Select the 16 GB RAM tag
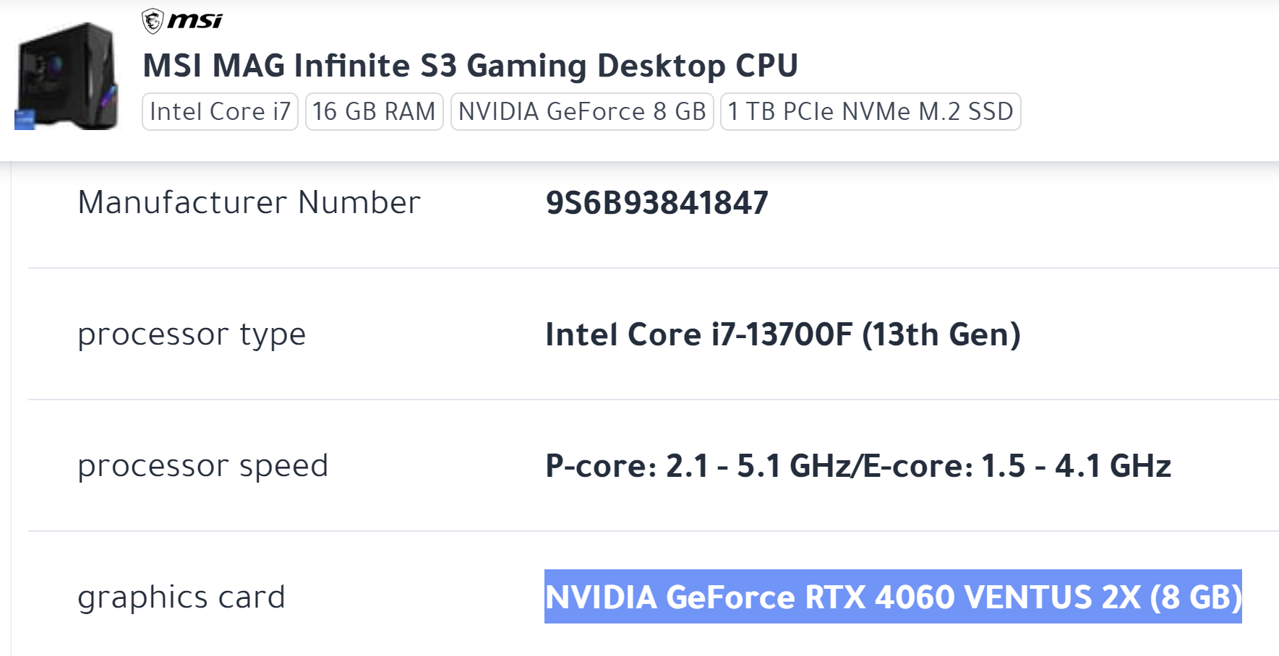 (374, 112)
